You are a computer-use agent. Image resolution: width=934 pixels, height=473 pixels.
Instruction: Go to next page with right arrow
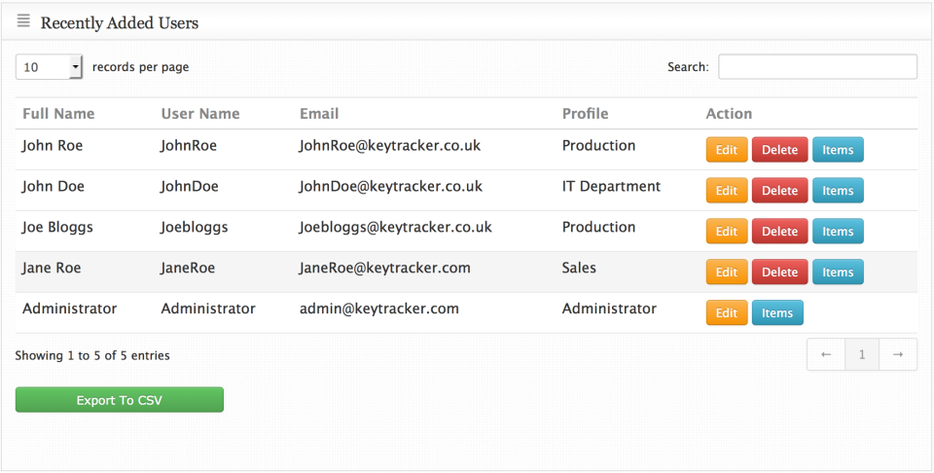[898, 355]
